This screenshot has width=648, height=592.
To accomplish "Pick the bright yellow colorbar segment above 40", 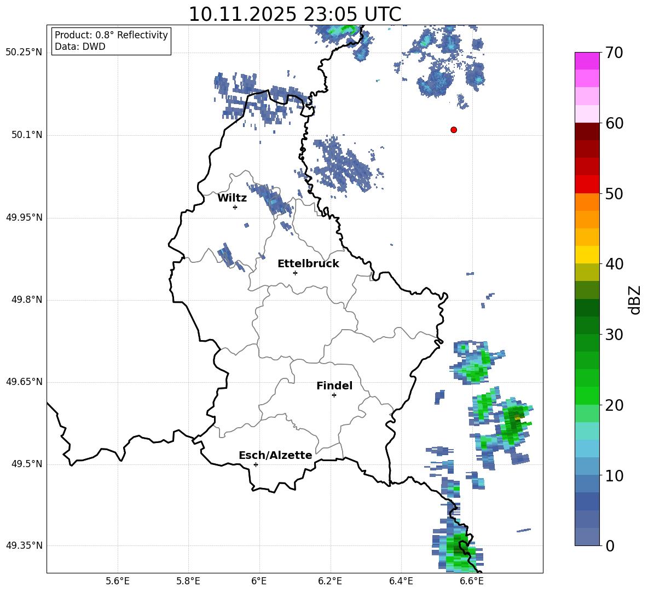I will tap(587, 255).
